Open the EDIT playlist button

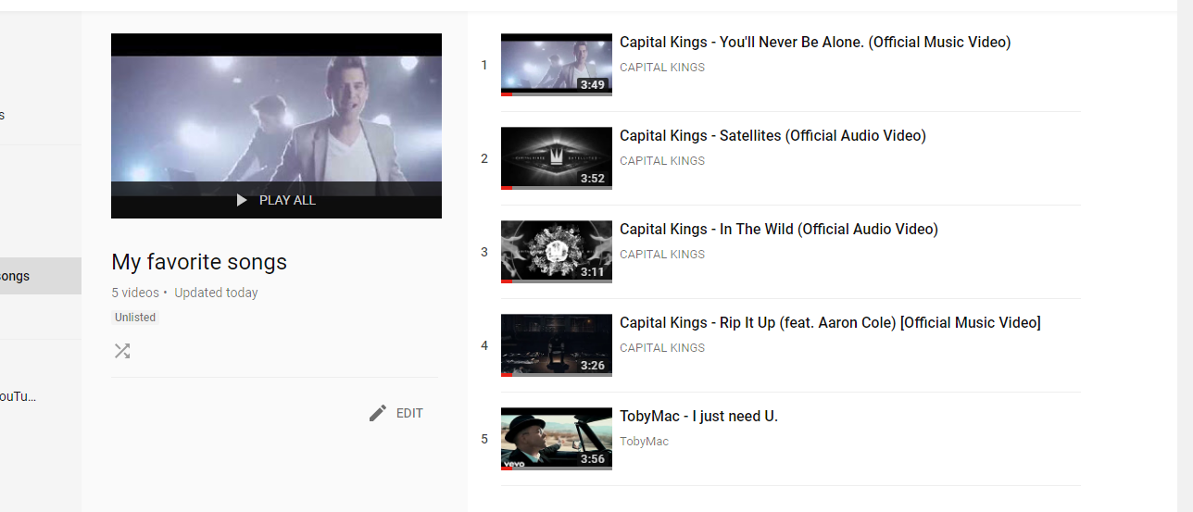396,413
